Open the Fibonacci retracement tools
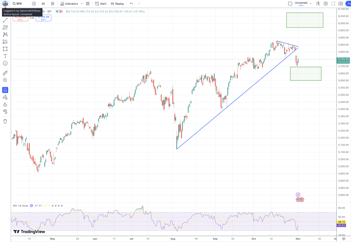This screenshot has width=351, height=242. (5, 27)
